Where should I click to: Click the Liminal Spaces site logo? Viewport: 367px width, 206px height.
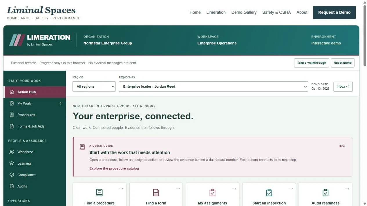click(x=43, y=13)
